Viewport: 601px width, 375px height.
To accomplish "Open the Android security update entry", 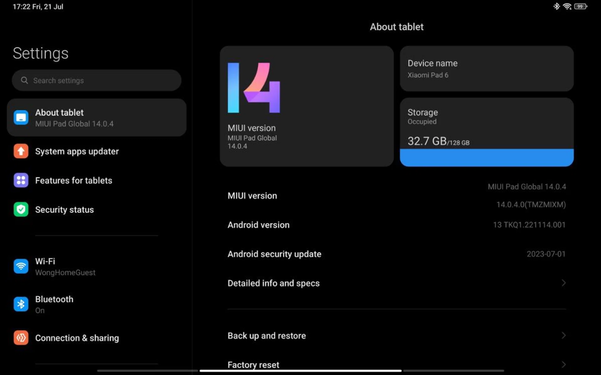I will [x=397, y=254].
